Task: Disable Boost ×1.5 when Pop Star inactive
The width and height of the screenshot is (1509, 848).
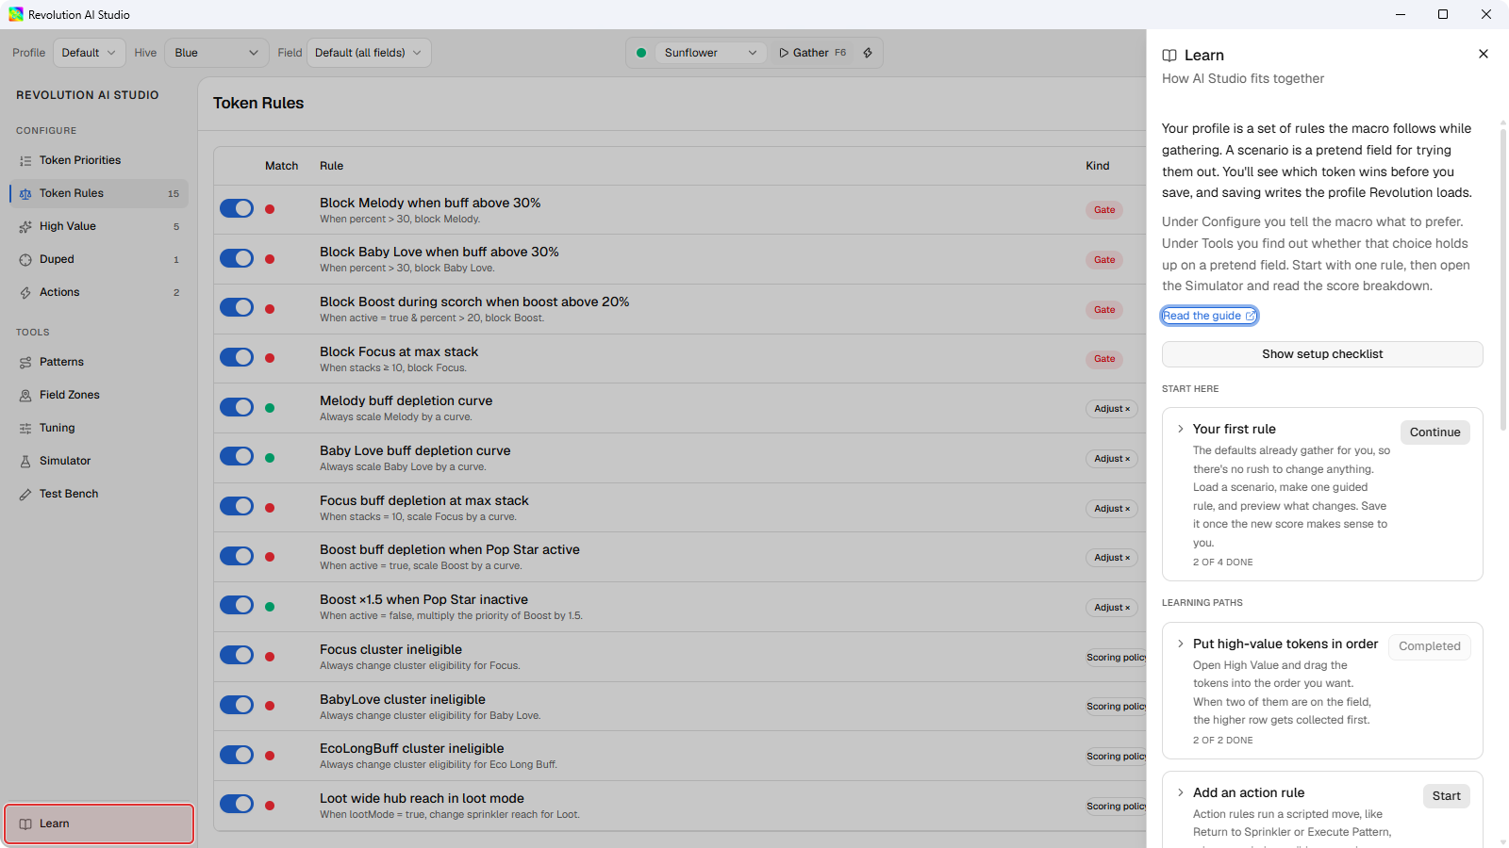Action: [x=237, y=605]
